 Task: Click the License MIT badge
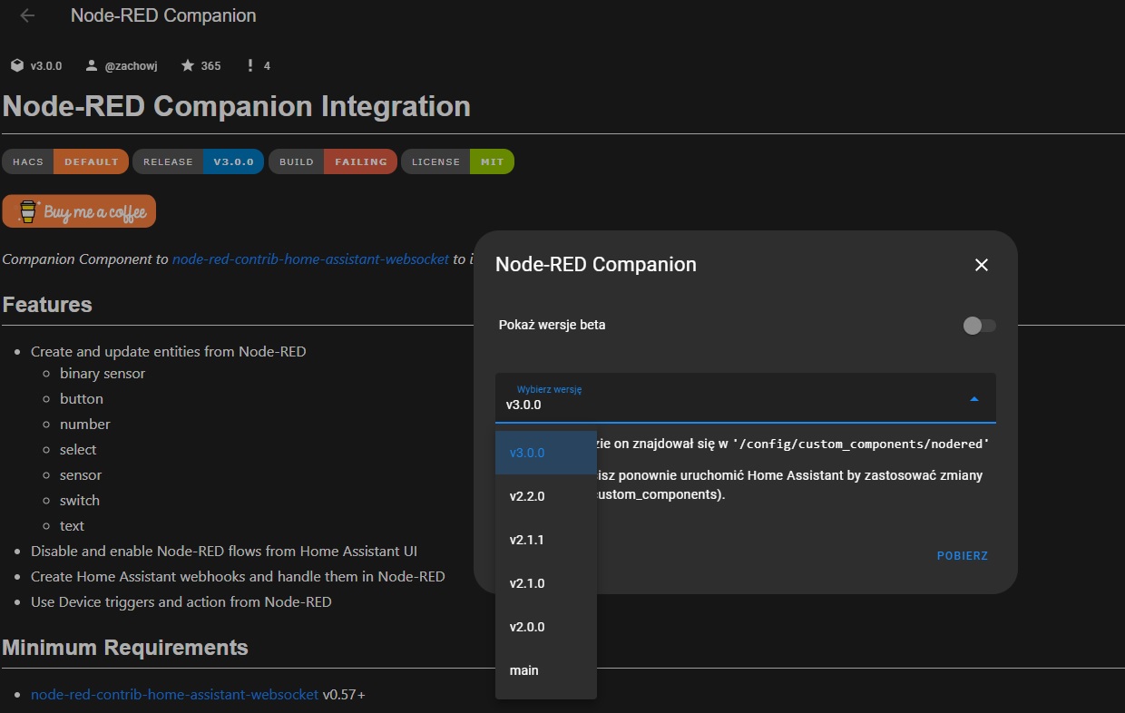coord(457,161)
